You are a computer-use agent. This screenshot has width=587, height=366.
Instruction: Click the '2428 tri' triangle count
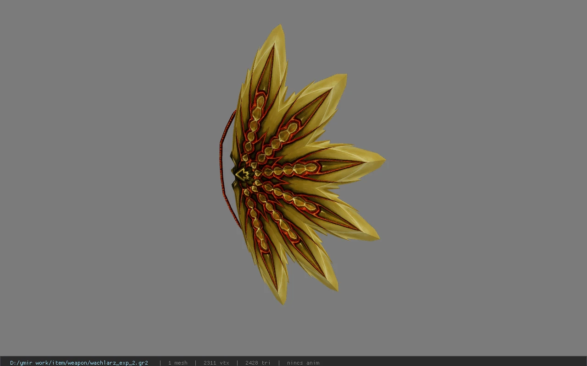pyautogui.click(x=258, y=363)
